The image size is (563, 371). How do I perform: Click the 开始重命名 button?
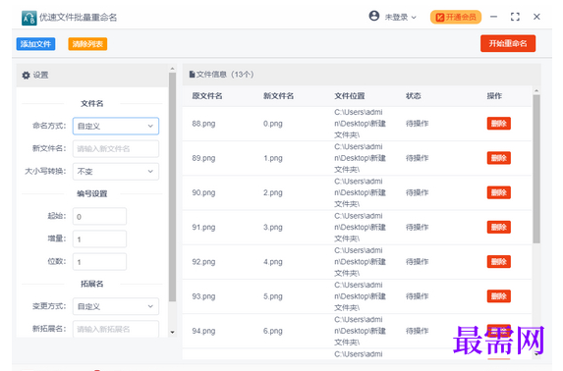pos(508,43)
